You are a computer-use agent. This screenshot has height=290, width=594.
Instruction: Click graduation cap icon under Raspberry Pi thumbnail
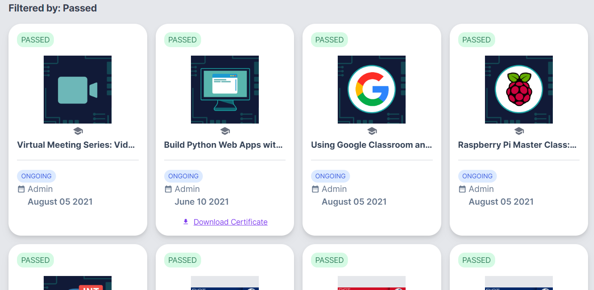click(519, 131)
